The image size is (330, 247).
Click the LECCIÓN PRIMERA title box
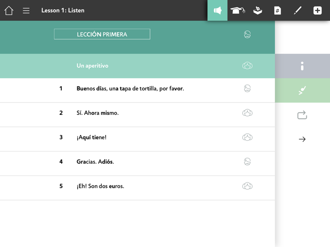point(102,34)
